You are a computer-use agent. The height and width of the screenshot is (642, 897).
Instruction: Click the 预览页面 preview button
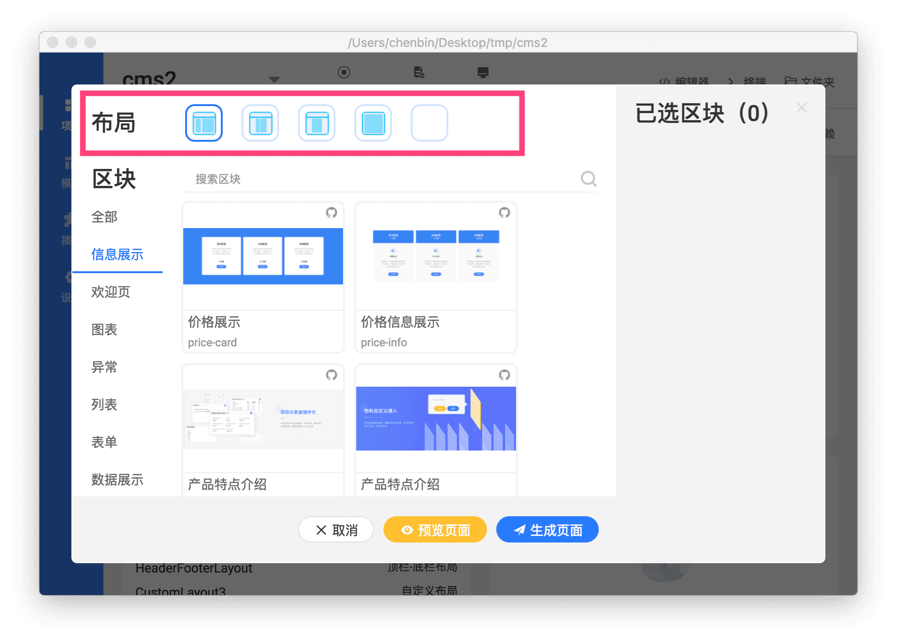tap(435, 530)
